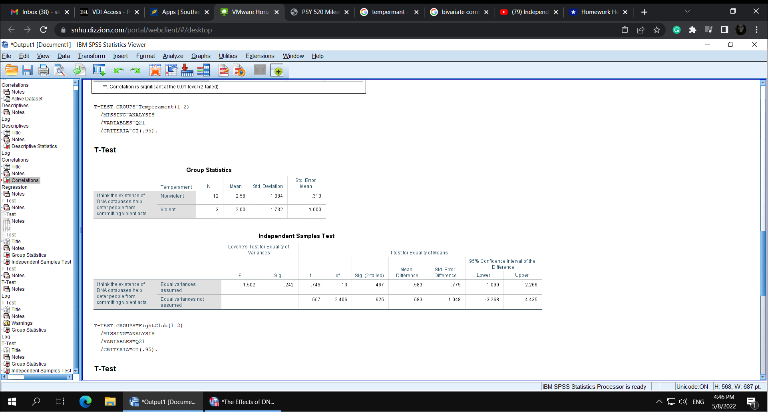Open the Windows notification center
This screenshot has height=412, width=768.
coord(751,402)
